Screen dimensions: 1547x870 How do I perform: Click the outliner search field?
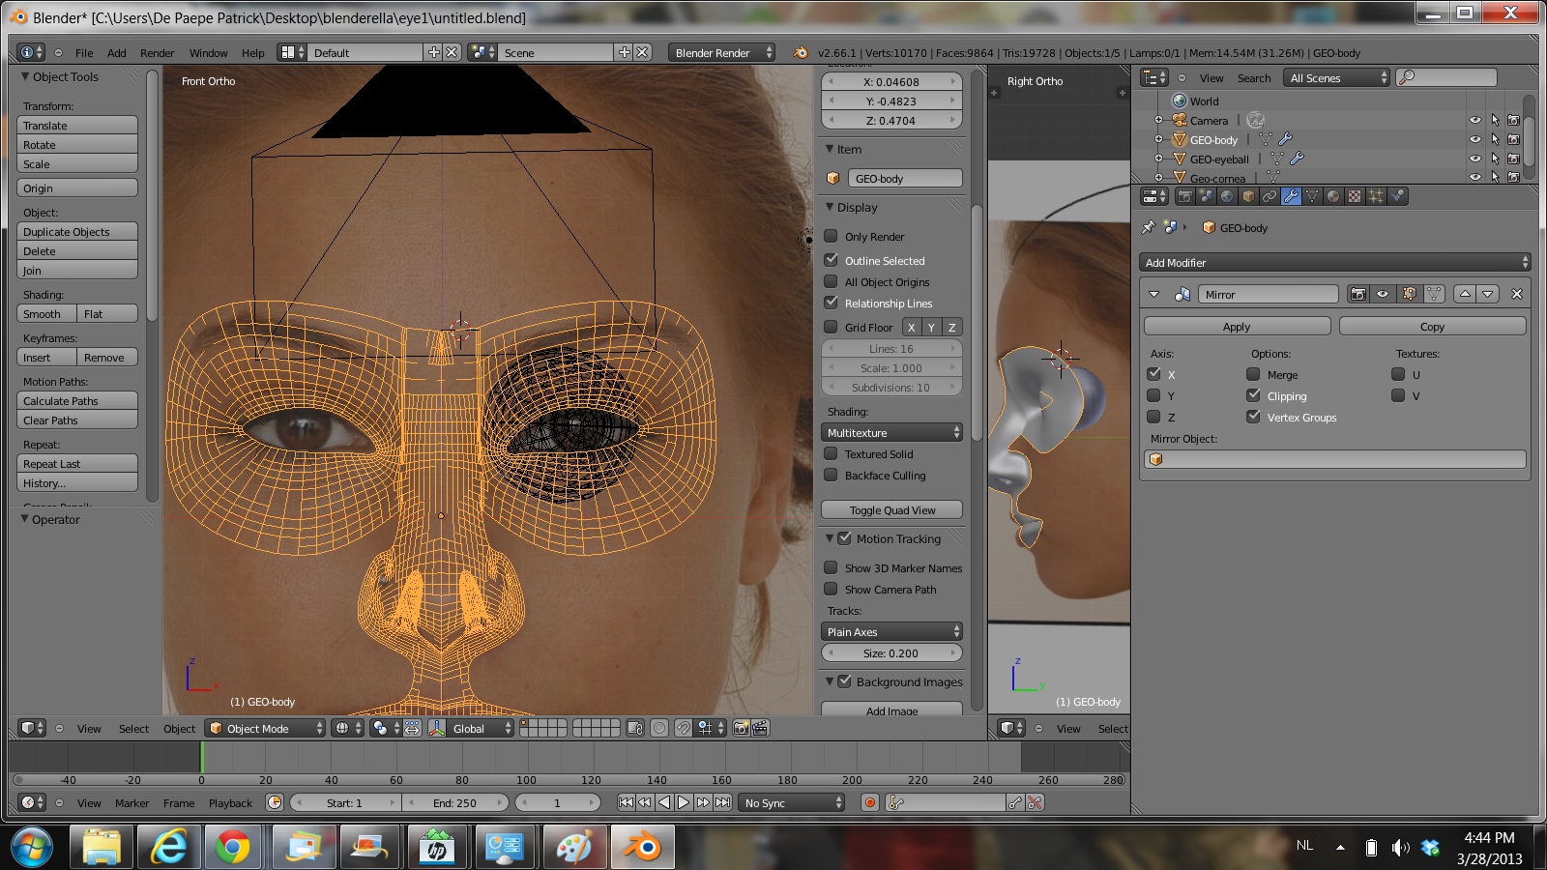coord(1446,77)
